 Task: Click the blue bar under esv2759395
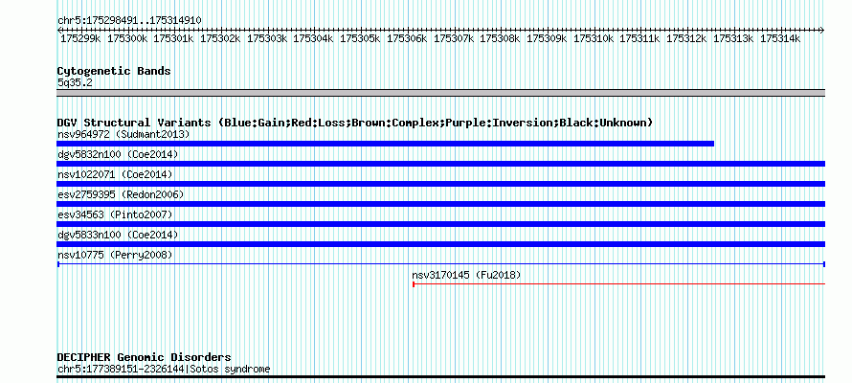(x=441, y=204)
